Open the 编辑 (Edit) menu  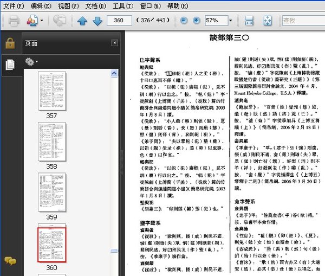[x=41, y=6]
